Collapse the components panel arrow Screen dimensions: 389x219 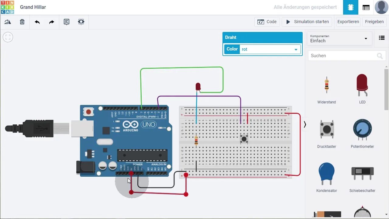pyautogui.click(x=305, y=124)
